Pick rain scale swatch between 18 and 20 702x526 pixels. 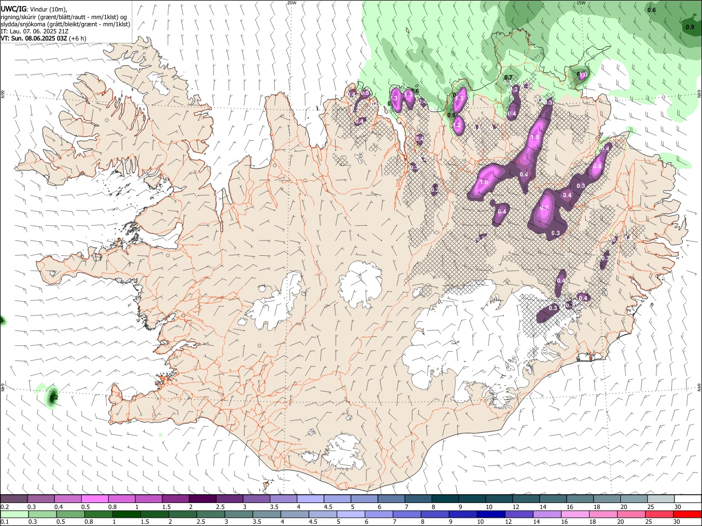(603, 514)
